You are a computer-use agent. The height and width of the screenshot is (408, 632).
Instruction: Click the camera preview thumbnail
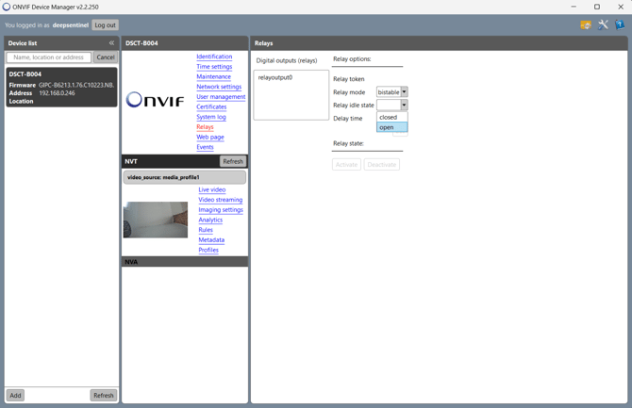pos(156,220)
